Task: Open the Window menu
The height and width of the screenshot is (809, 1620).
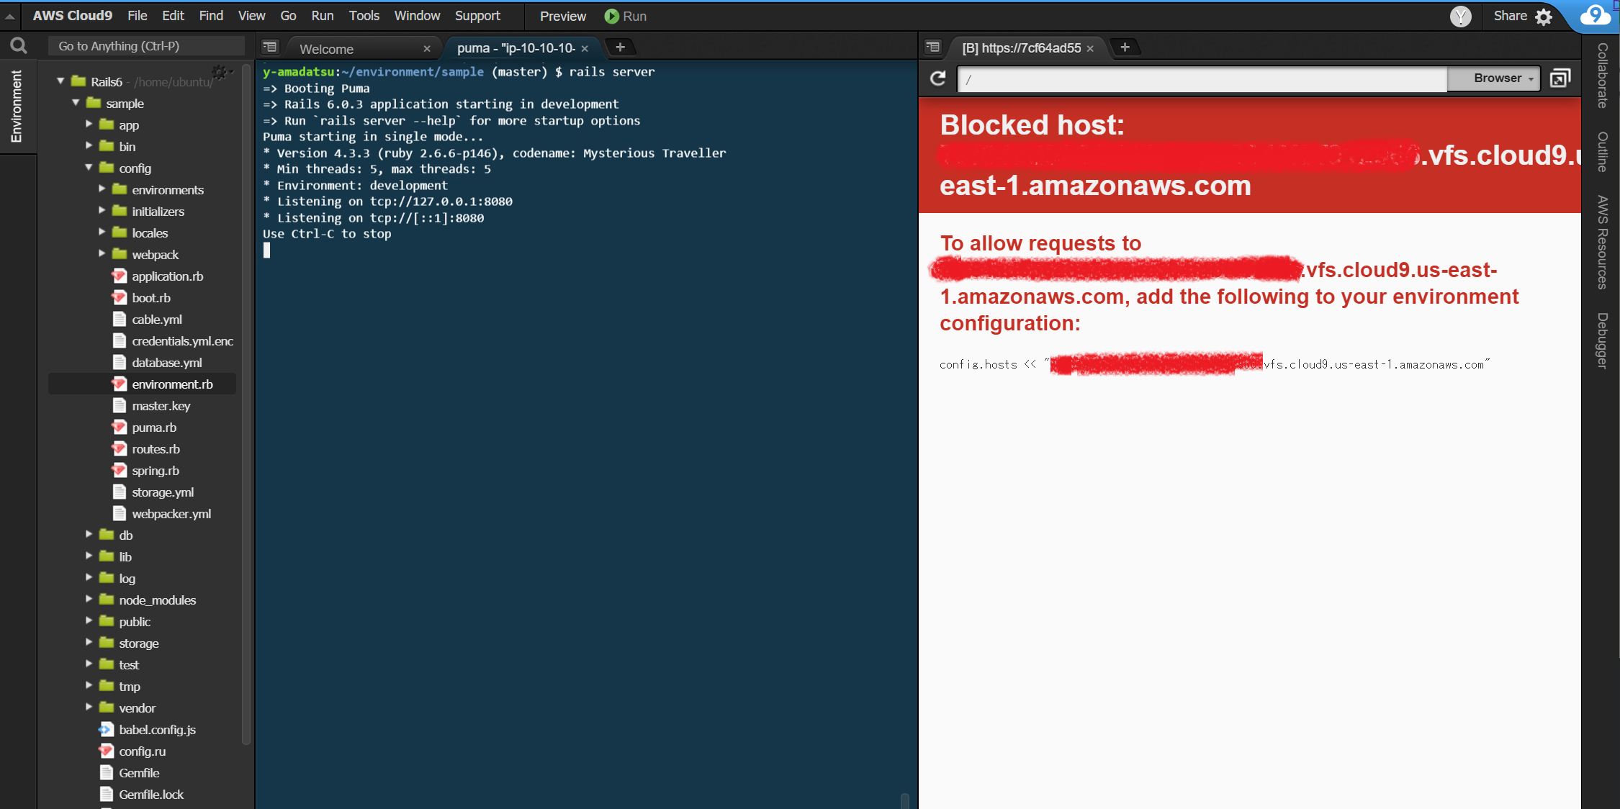Action: click(417, 16)
